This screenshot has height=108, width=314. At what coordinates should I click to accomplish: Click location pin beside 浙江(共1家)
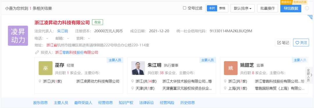[x=40, y=81]
